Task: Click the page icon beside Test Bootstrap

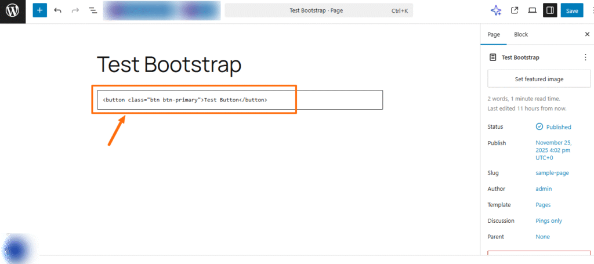Action: (492, 57)
